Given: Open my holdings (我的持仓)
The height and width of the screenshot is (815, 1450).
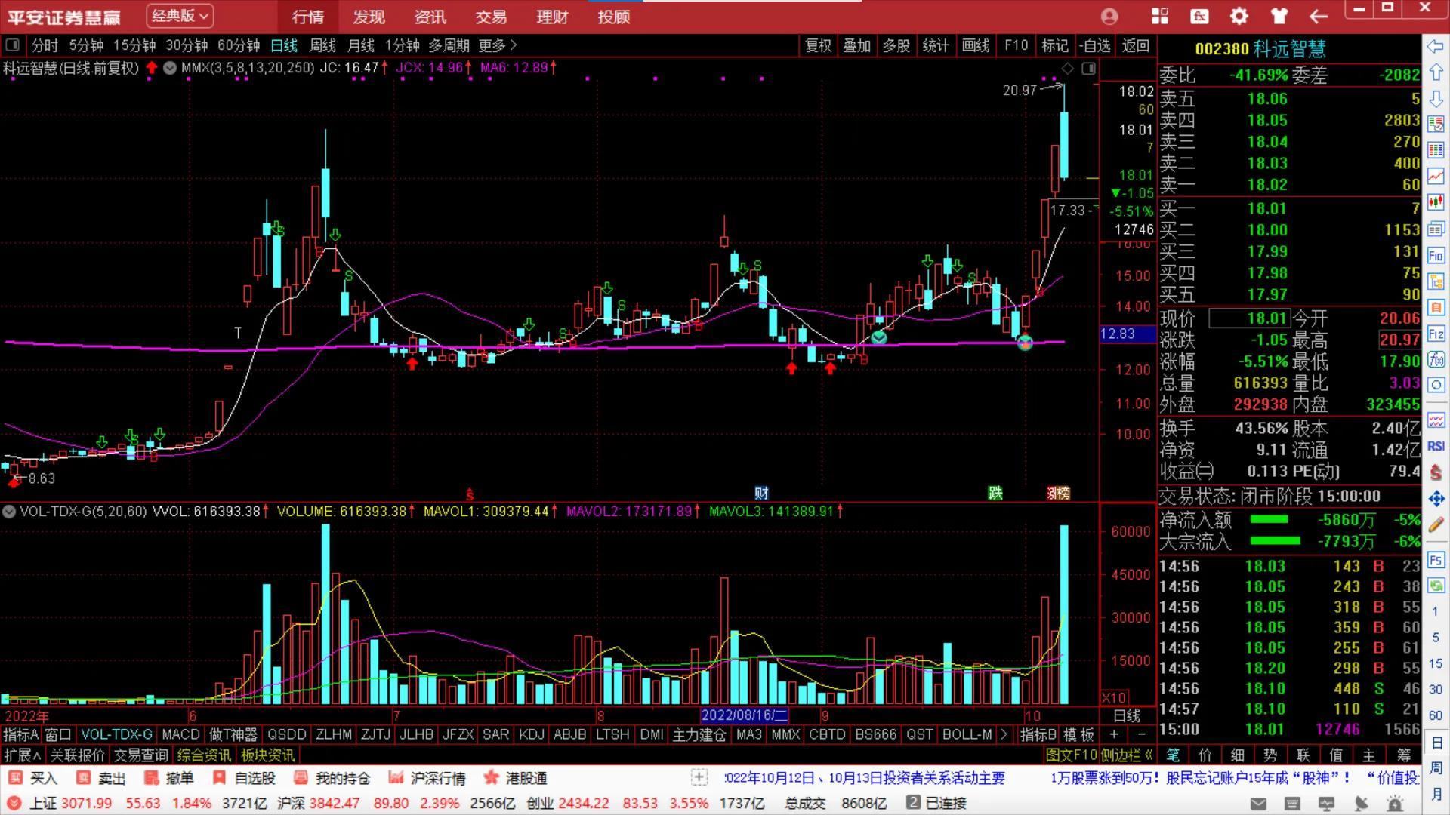Looking at the screenshot, I should click(332, 778).
